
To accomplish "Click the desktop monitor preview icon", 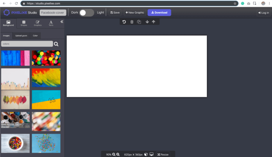I will pyautogui.click(x=152, y=154).
